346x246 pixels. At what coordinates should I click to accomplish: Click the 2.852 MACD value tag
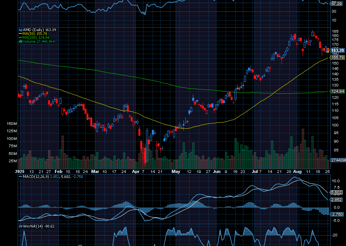click(336, 199)
